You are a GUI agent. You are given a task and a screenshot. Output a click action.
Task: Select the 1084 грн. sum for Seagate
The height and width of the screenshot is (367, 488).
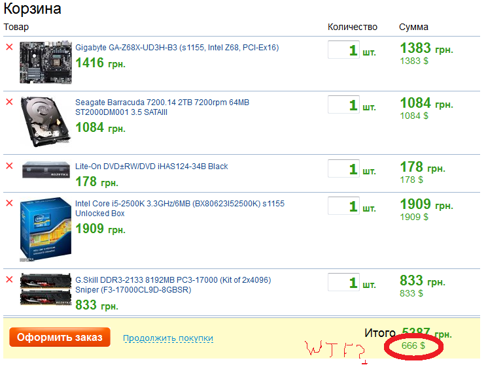427,103
